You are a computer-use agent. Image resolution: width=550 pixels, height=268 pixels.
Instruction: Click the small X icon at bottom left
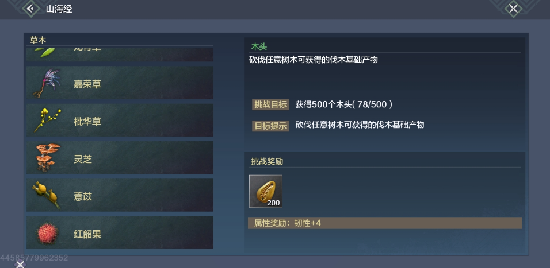tap(20, 265)
